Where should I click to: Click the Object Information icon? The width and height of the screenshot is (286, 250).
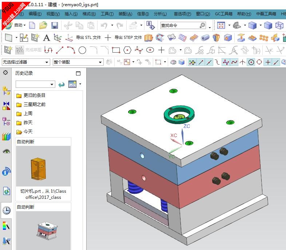click(x=151, y=25)
